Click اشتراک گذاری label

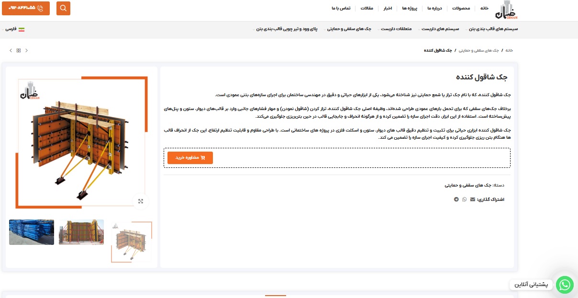491,199
